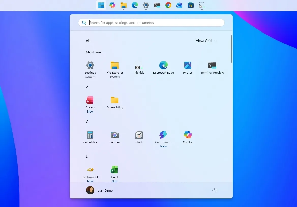This screenshot has width=297, height=207.
Task: Open the EarTrumpet app
Action: point(90,174)
